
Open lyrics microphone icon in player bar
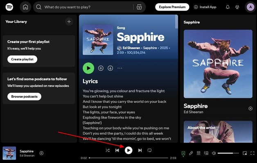point(191,153)
